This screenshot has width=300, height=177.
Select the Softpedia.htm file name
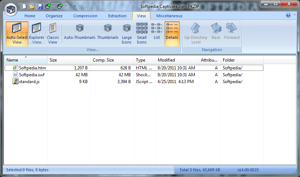coord(32,68)
